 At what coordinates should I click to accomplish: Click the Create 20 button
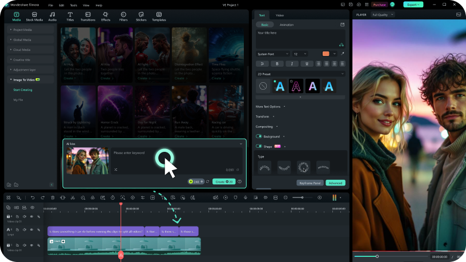coord(224,182)
